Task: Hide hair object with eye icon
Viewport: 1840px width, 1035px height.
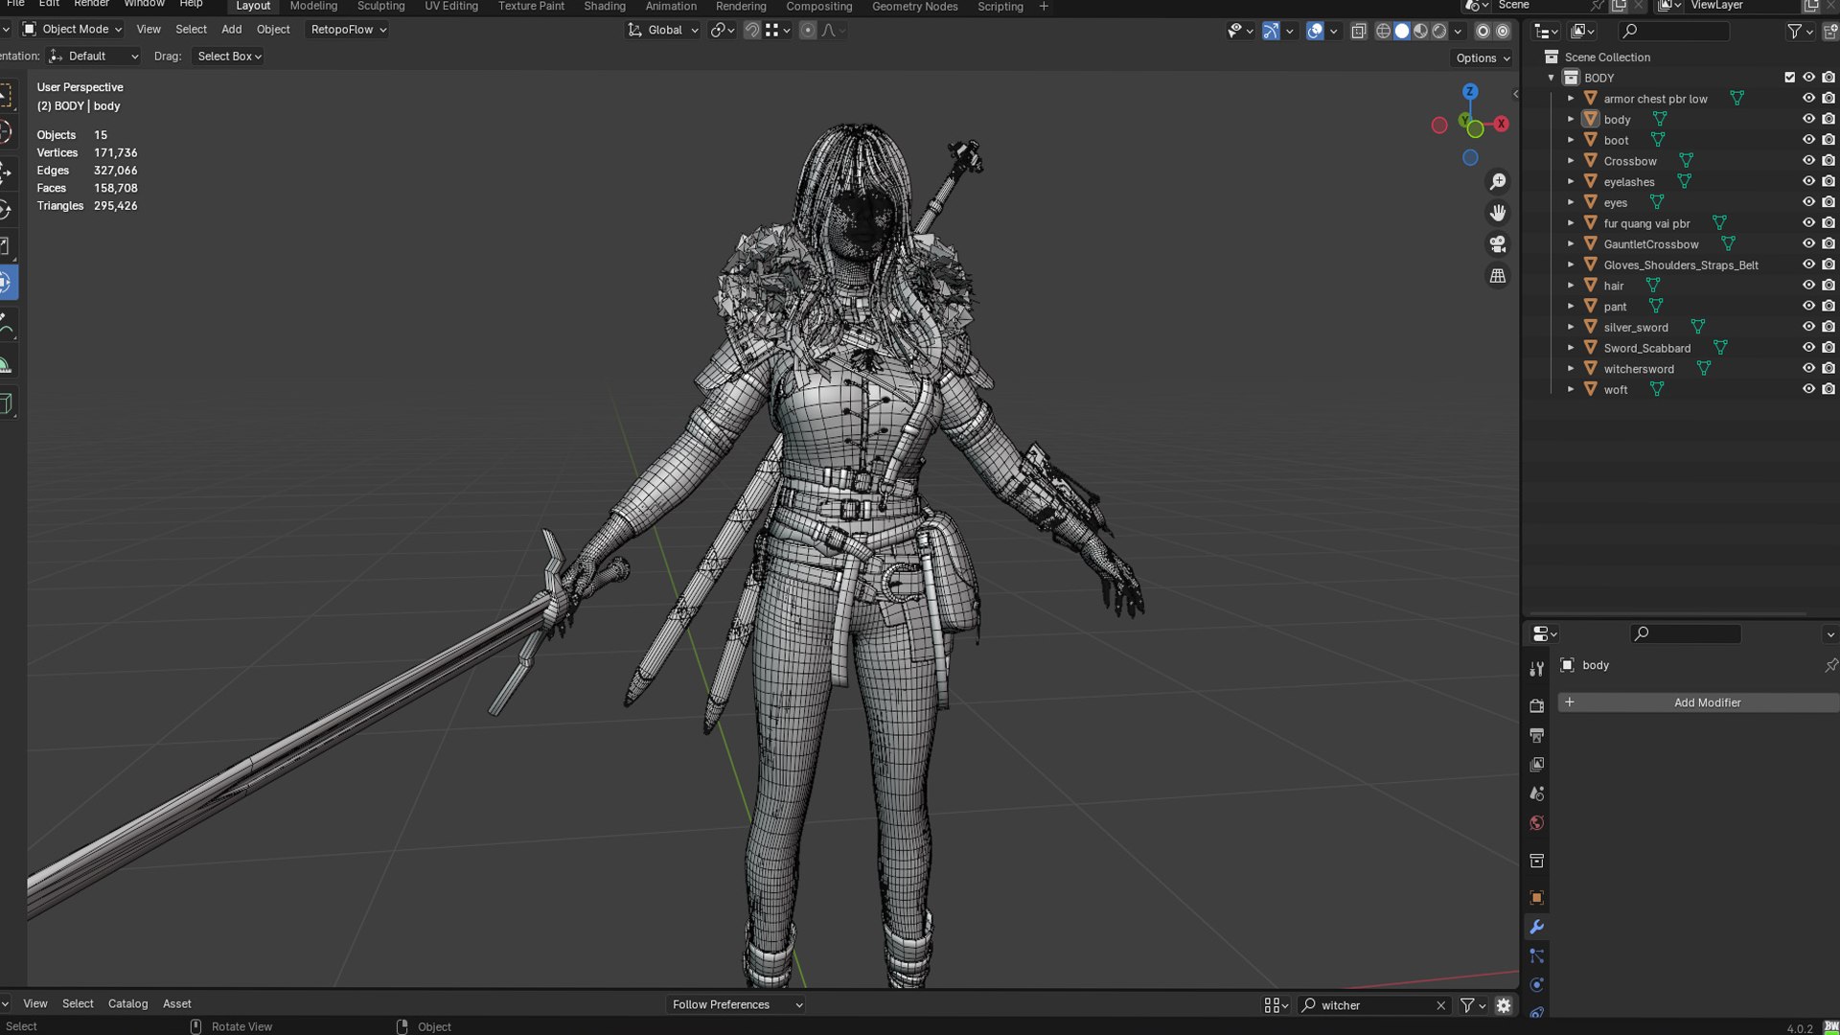Action: click(1808, 286)
